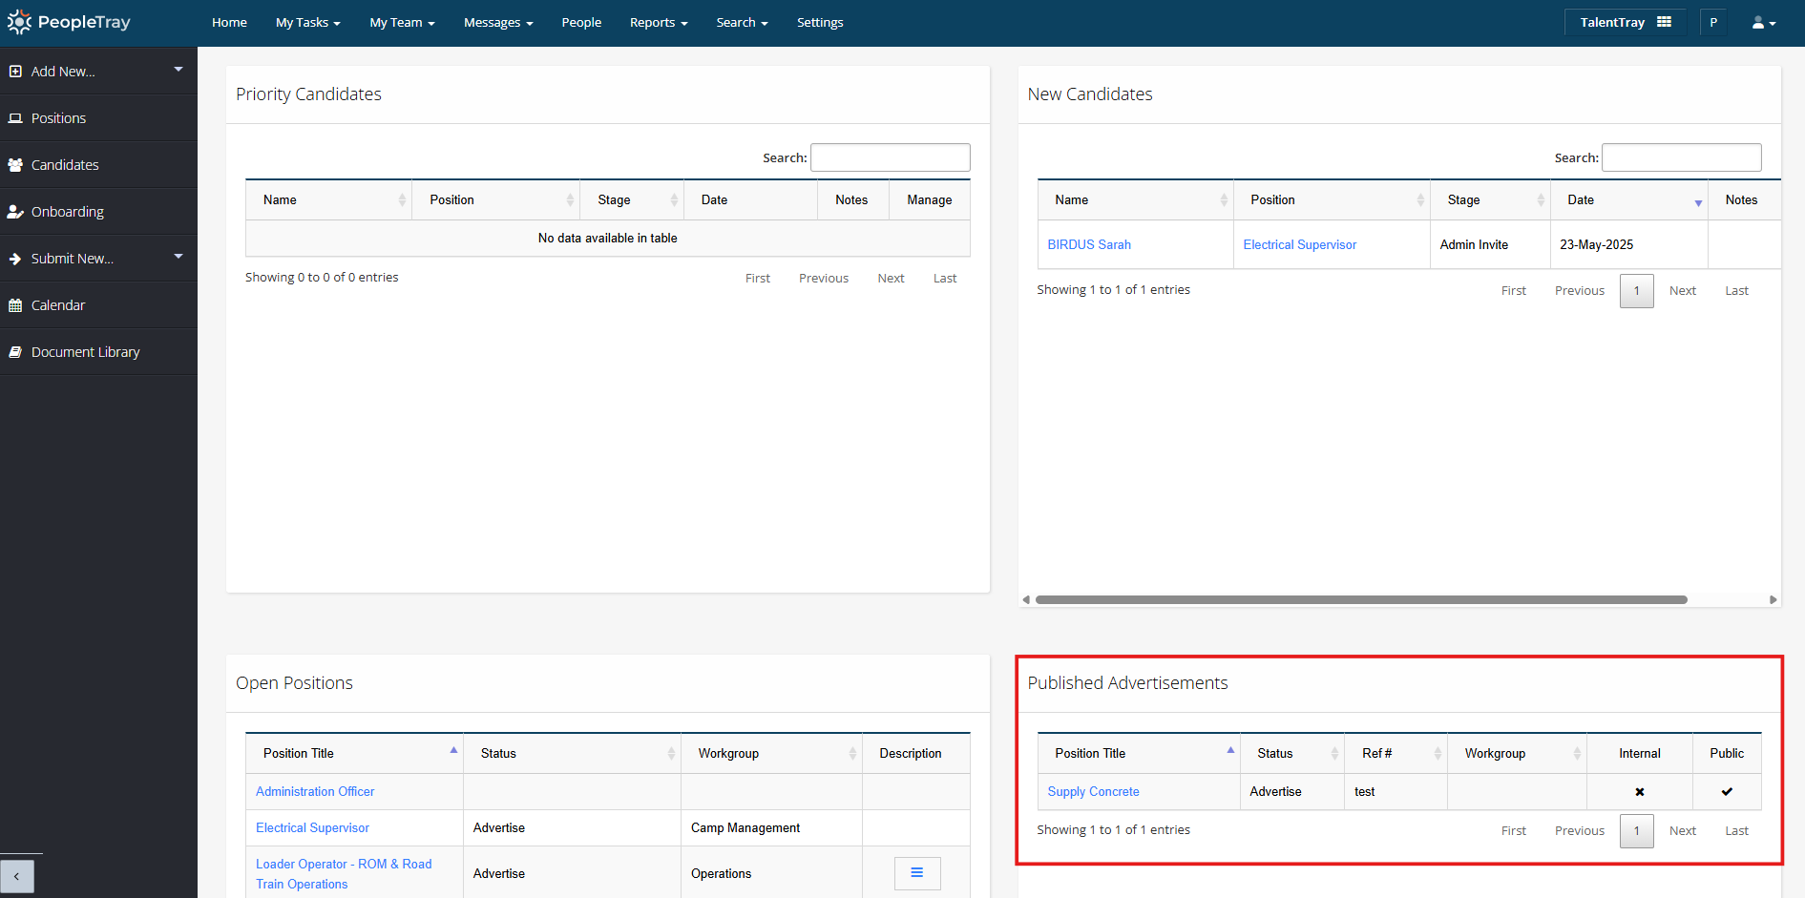Click the New Candidates horizontal scrollbar

(x=1360, y=600)
